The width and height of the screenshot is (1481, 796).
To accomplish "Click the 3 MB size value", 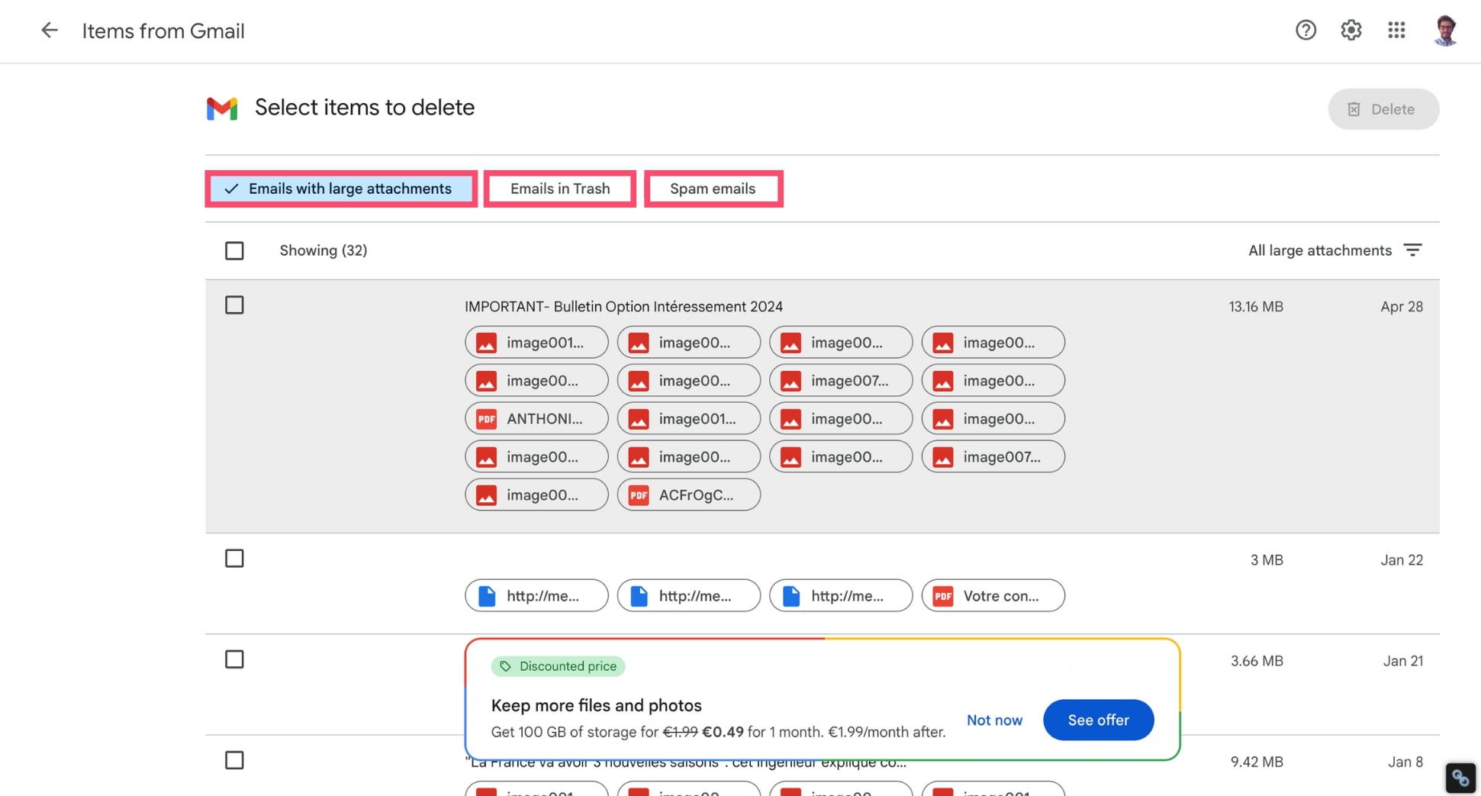I will pos(1267,559).
